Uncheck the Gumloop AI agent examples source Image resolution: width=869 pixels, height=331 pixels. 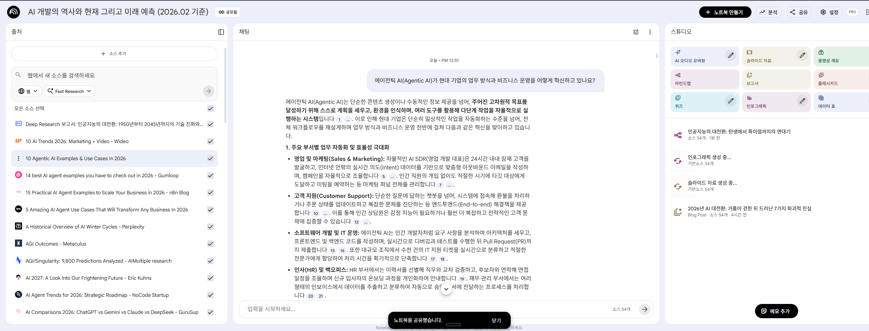pos(210,175)
